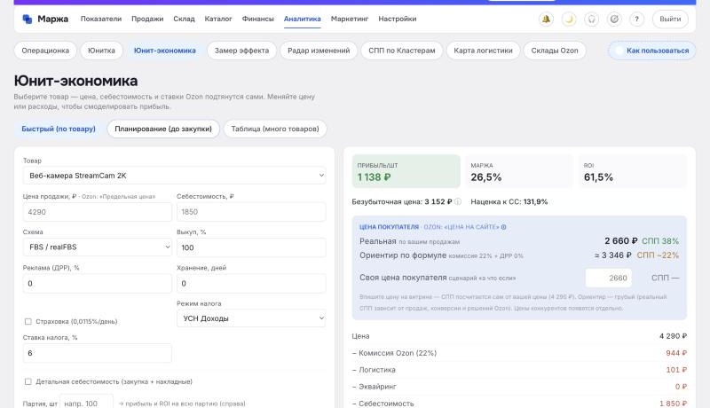Click the info icon beside «Цена на сайте»
The image size is (710, 408).
pyautogui.click(x=503, y=227)
